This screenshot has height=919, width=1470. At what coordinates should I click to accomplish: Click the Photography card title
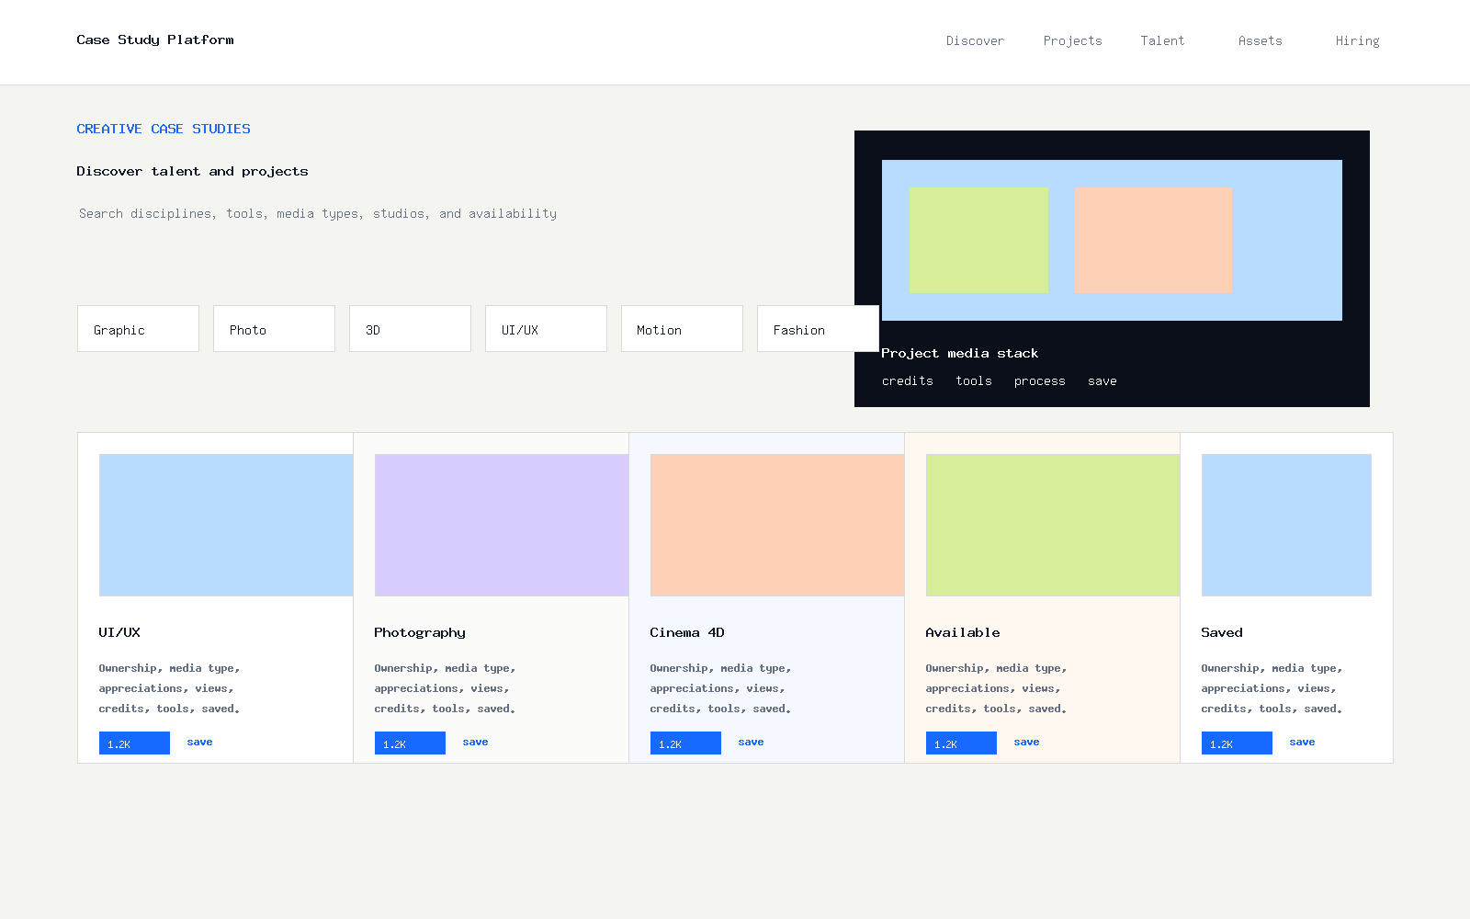pos(420,632)
